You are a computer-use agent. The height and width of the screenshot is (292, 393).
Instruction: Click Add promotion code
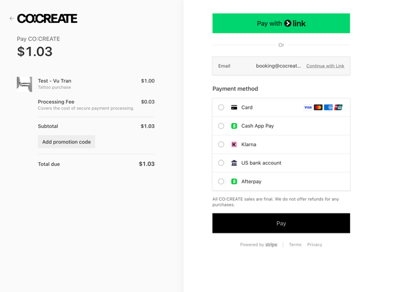[66, 142]
